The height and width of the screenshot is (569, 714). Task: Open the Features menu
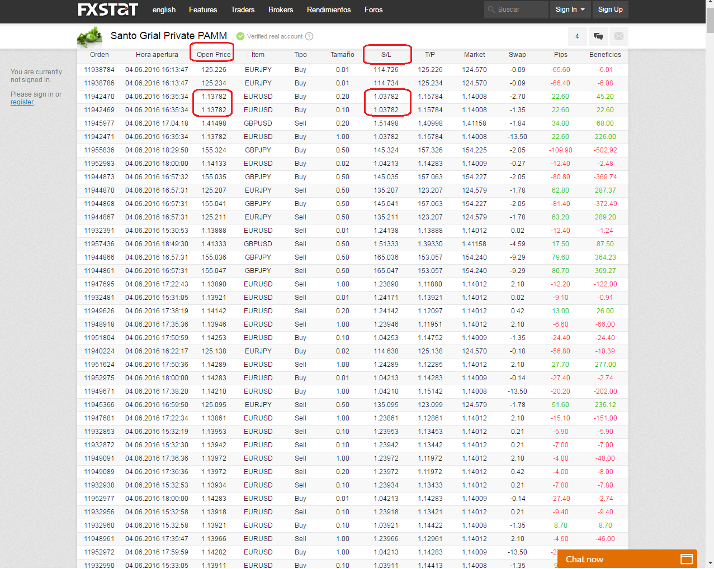[x=203, y=10]
